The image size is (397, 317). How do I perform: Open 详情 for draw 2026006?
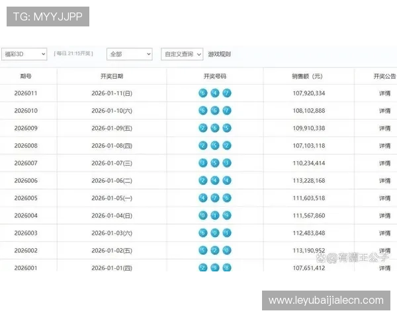384,181
